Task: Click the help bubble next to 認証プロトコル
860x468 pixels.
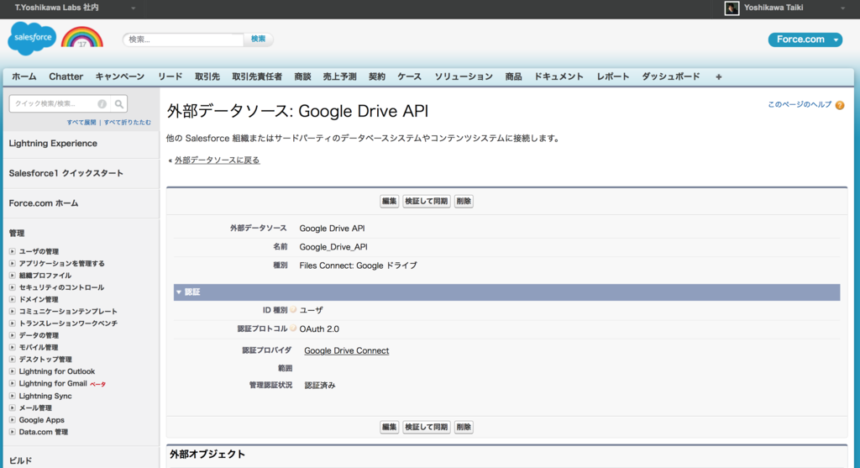Action: click(x=293, y=328)
